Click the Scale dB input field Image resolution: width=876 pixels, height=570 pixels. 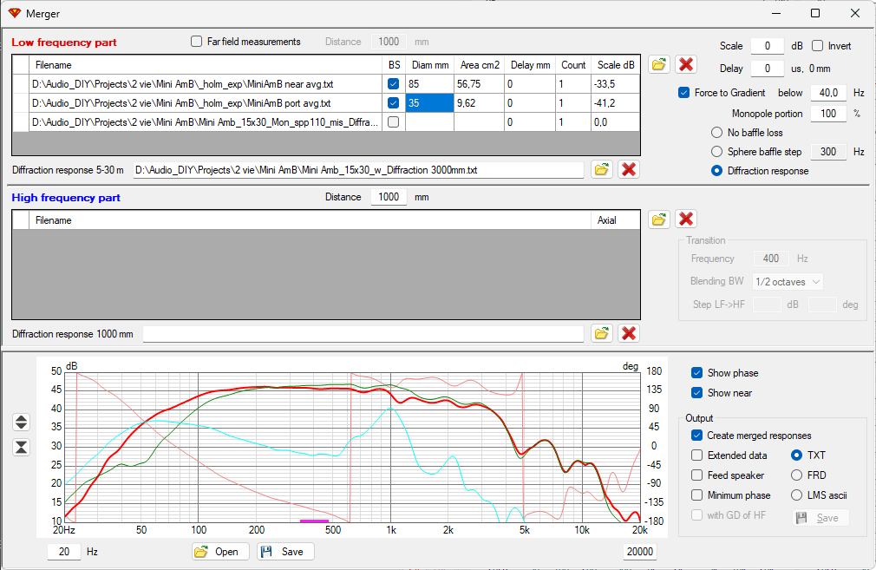point(767,46)
